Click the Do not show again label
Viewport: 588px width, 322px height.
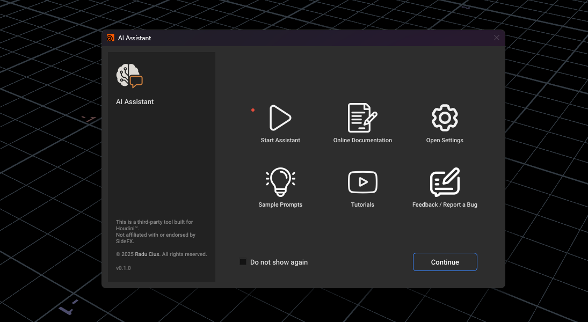pos(279,262)
